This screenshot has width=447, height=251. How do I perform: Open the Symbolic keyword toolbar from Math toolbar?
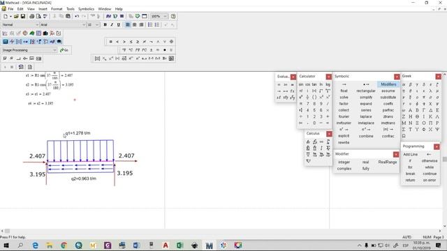59,42
